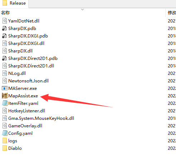Select the file name HotkeyListener.dll
Viewport: 176px width, 163px height.
click(x=26, y=111)
